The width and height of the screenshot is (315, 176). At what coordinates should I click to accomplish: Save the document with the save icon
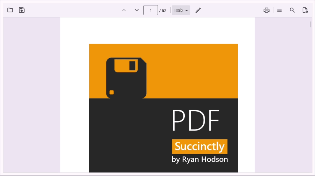22,10
